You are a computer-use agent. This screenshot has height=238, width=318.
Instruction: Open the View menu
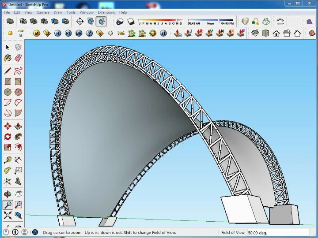coord(28,12)
